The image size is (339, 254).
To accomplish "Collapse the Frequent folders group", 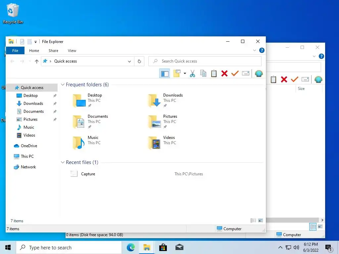I will tap(63, 85).
